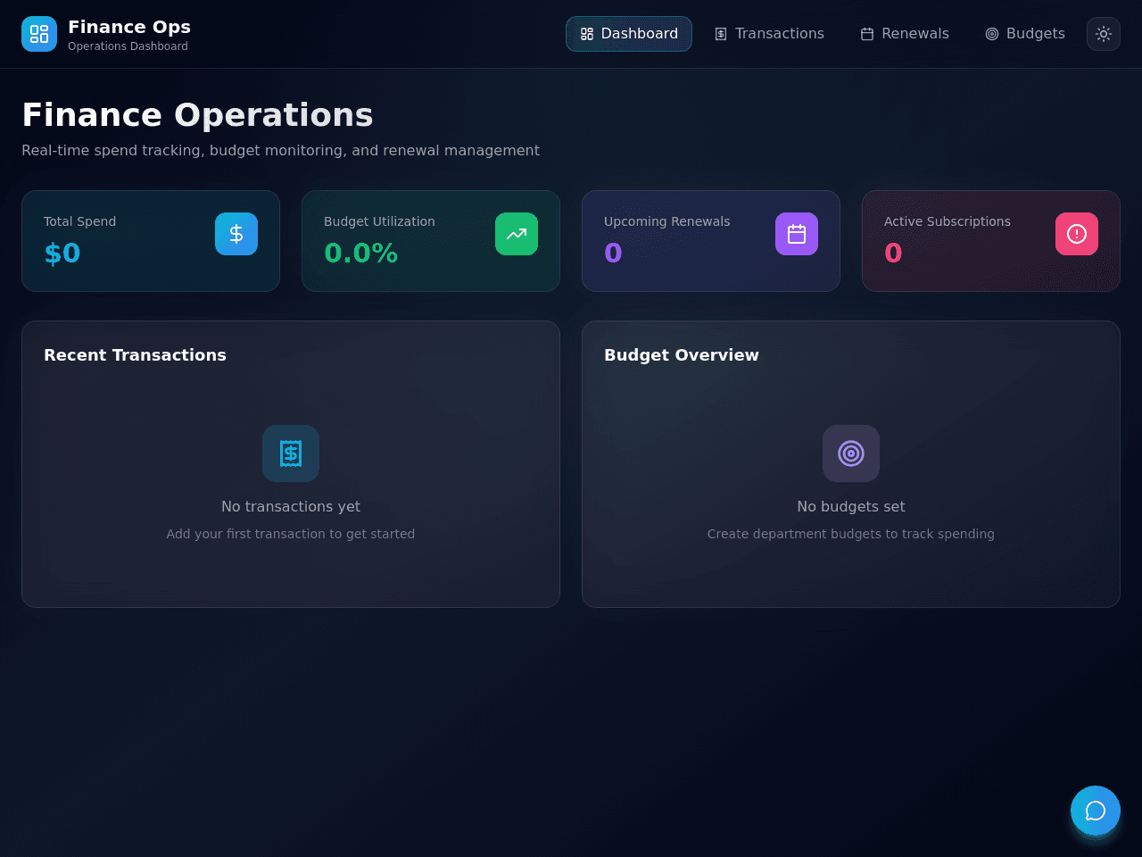Click the calendar icon on Upcoming Renewals
Viewport: 1142px width, 857px height.
click(797, 234)
